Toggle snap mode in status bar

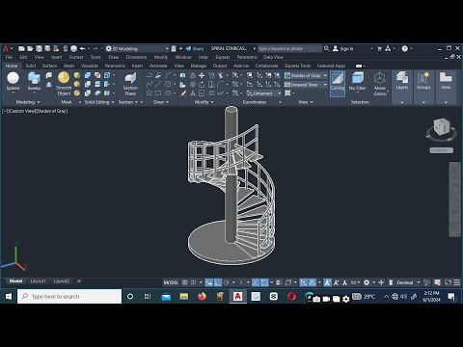click(193, 282)
